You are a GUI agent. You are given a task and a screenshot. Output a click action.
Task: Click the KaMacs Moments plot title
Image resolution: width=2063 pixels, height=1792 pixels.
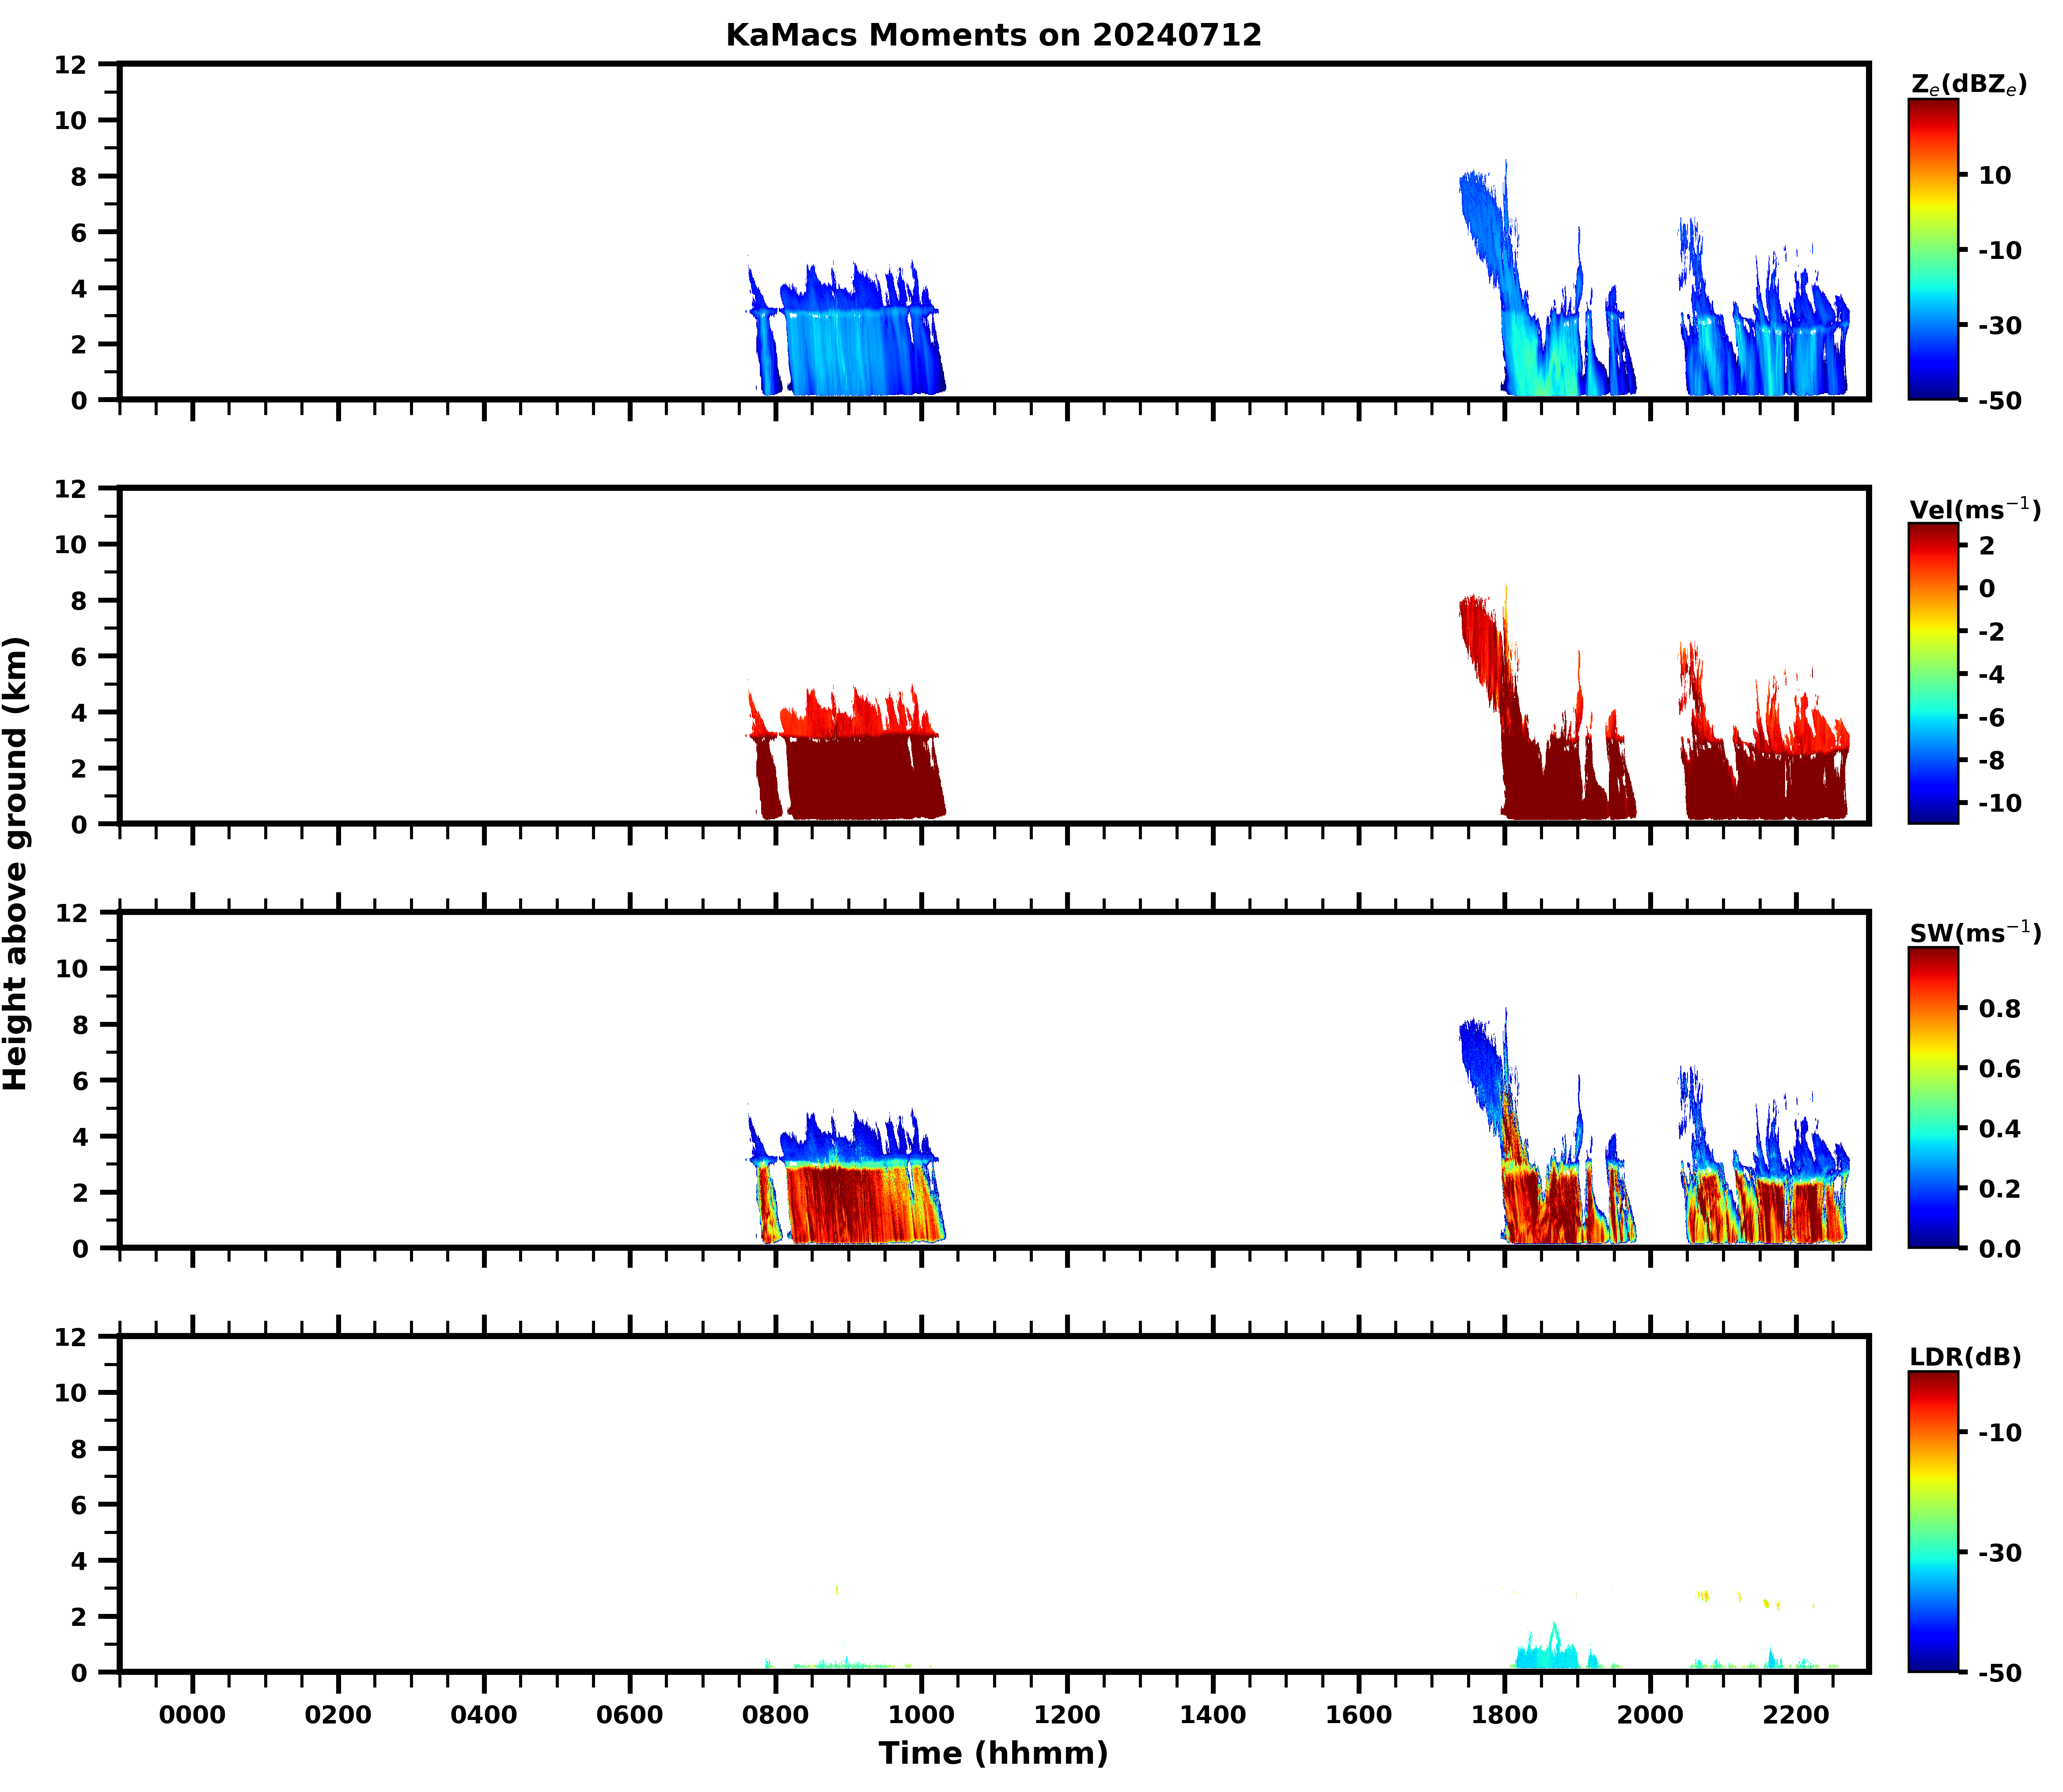click(993, 35)
